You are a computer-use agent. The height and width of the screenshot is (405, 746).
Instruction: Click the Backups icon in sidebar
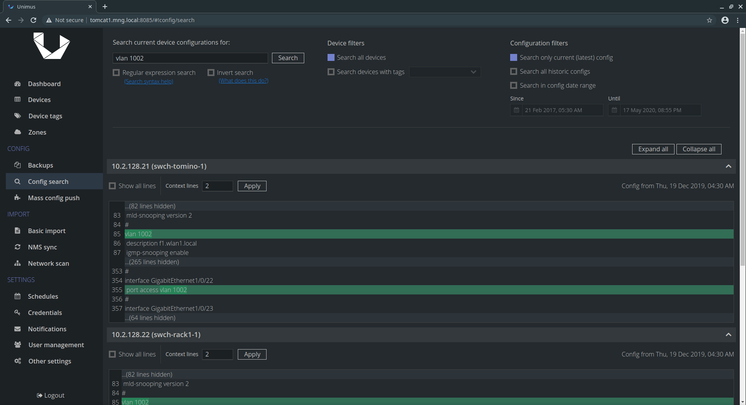point(17,165)
